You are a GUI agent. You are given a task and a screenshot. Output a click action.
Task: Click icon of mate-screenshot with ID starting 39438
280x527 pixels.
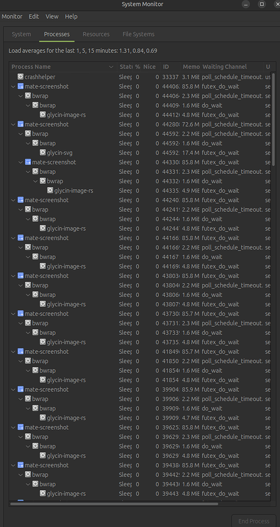tap(21, 465)
